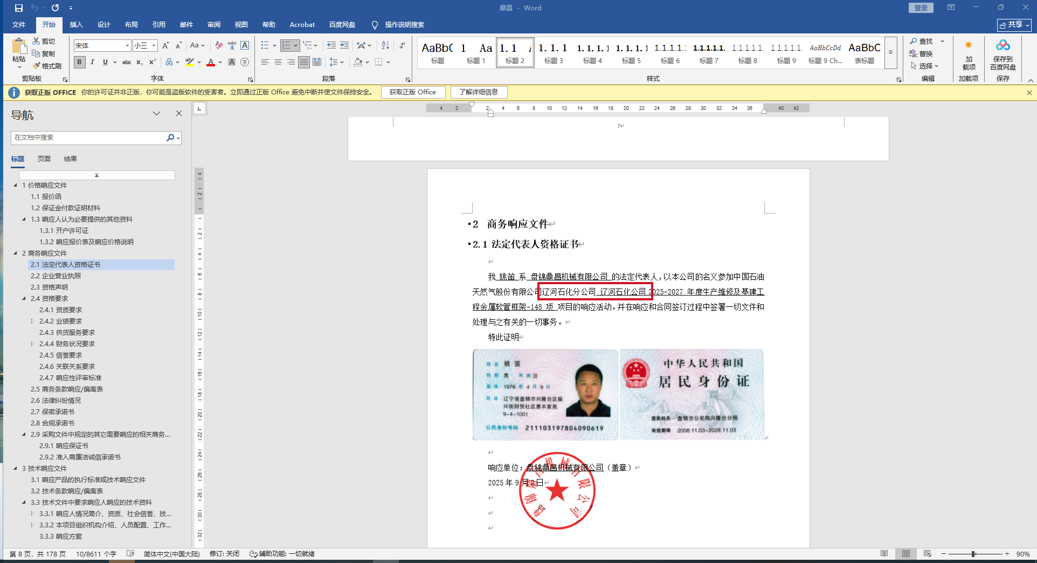1037x563 pixels.
Task: Open the Find (查找) tool
Action: pos(921,41)
